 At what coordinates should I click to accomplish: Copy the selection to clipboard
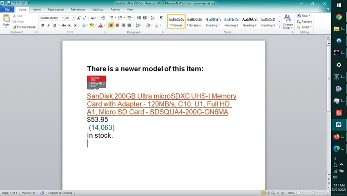(18, 22)
